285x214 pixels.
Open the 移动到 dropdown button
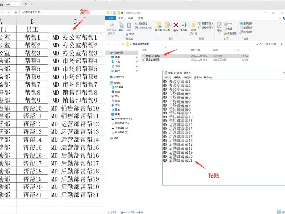click(x=159, y=27)
